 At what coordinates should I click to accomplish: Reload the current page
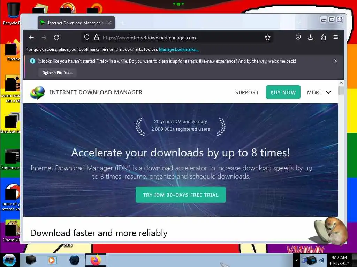[56, 38]
